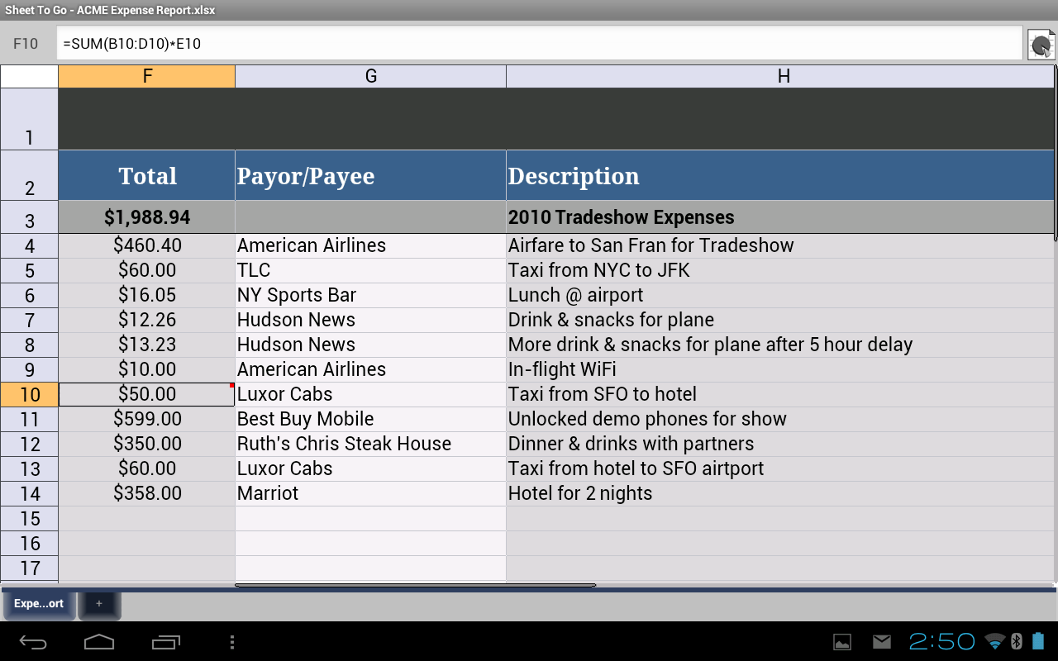
Task: Select row 3 header
Action: 30,217
